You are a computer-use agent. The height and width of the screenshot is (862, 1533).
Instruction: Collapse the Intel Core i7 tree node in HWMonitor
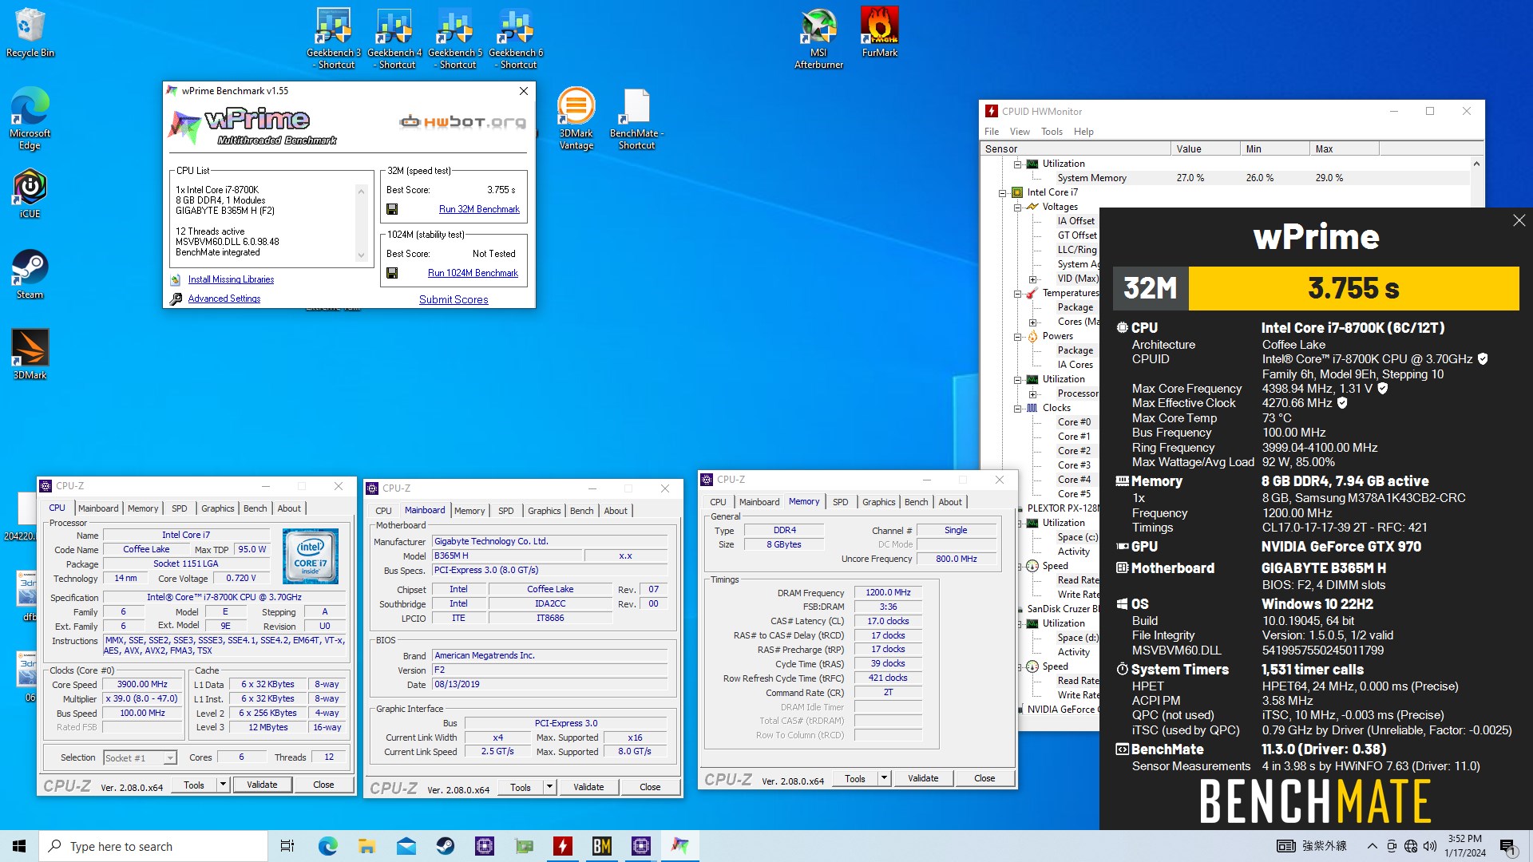click(1002, 192)
